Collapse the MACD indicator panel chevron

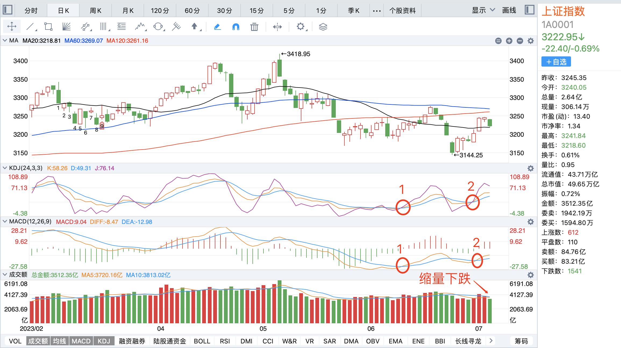5,222
